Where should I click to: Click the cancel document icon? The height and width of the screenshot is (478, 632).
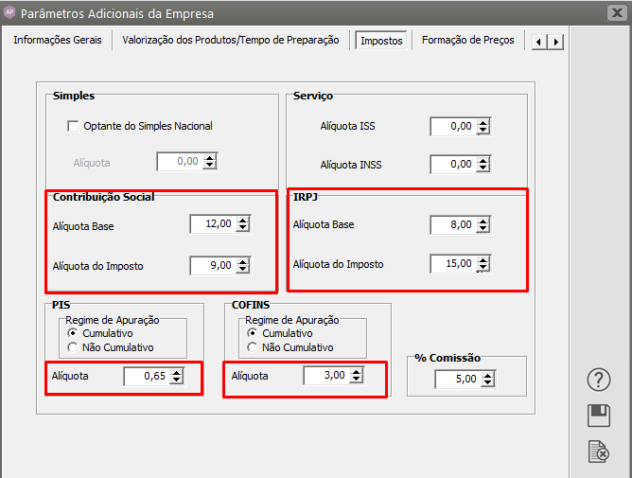pos(598,451)
